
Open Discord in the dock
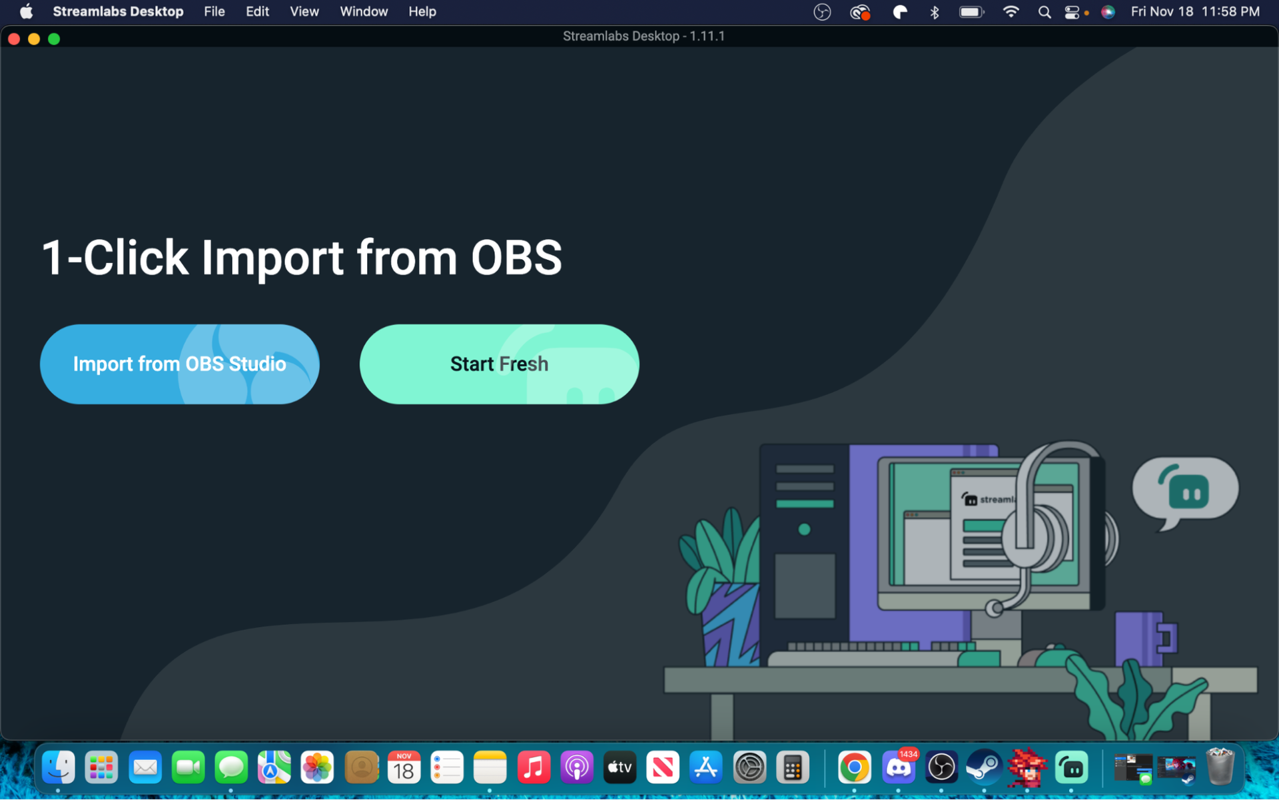coord(898,768)
